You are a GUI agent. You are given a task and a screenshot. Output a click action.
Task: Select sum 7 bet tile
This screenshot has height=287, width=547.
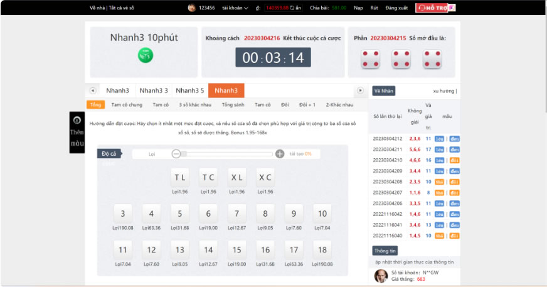[236, 214]
